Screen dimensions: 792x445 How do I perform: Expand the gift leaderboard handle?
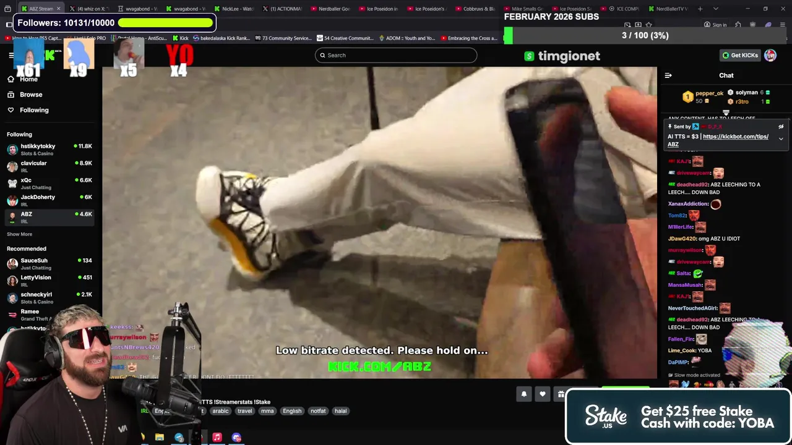tap(726, 113)
